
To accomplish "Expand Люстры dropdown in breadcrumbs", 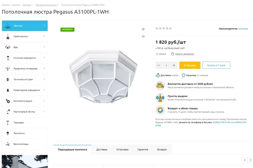I will point(32,5).
